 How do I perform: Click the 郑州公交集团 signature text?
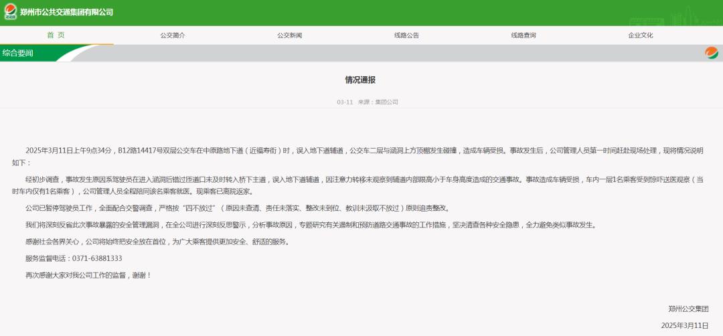[x=688, y=309]
